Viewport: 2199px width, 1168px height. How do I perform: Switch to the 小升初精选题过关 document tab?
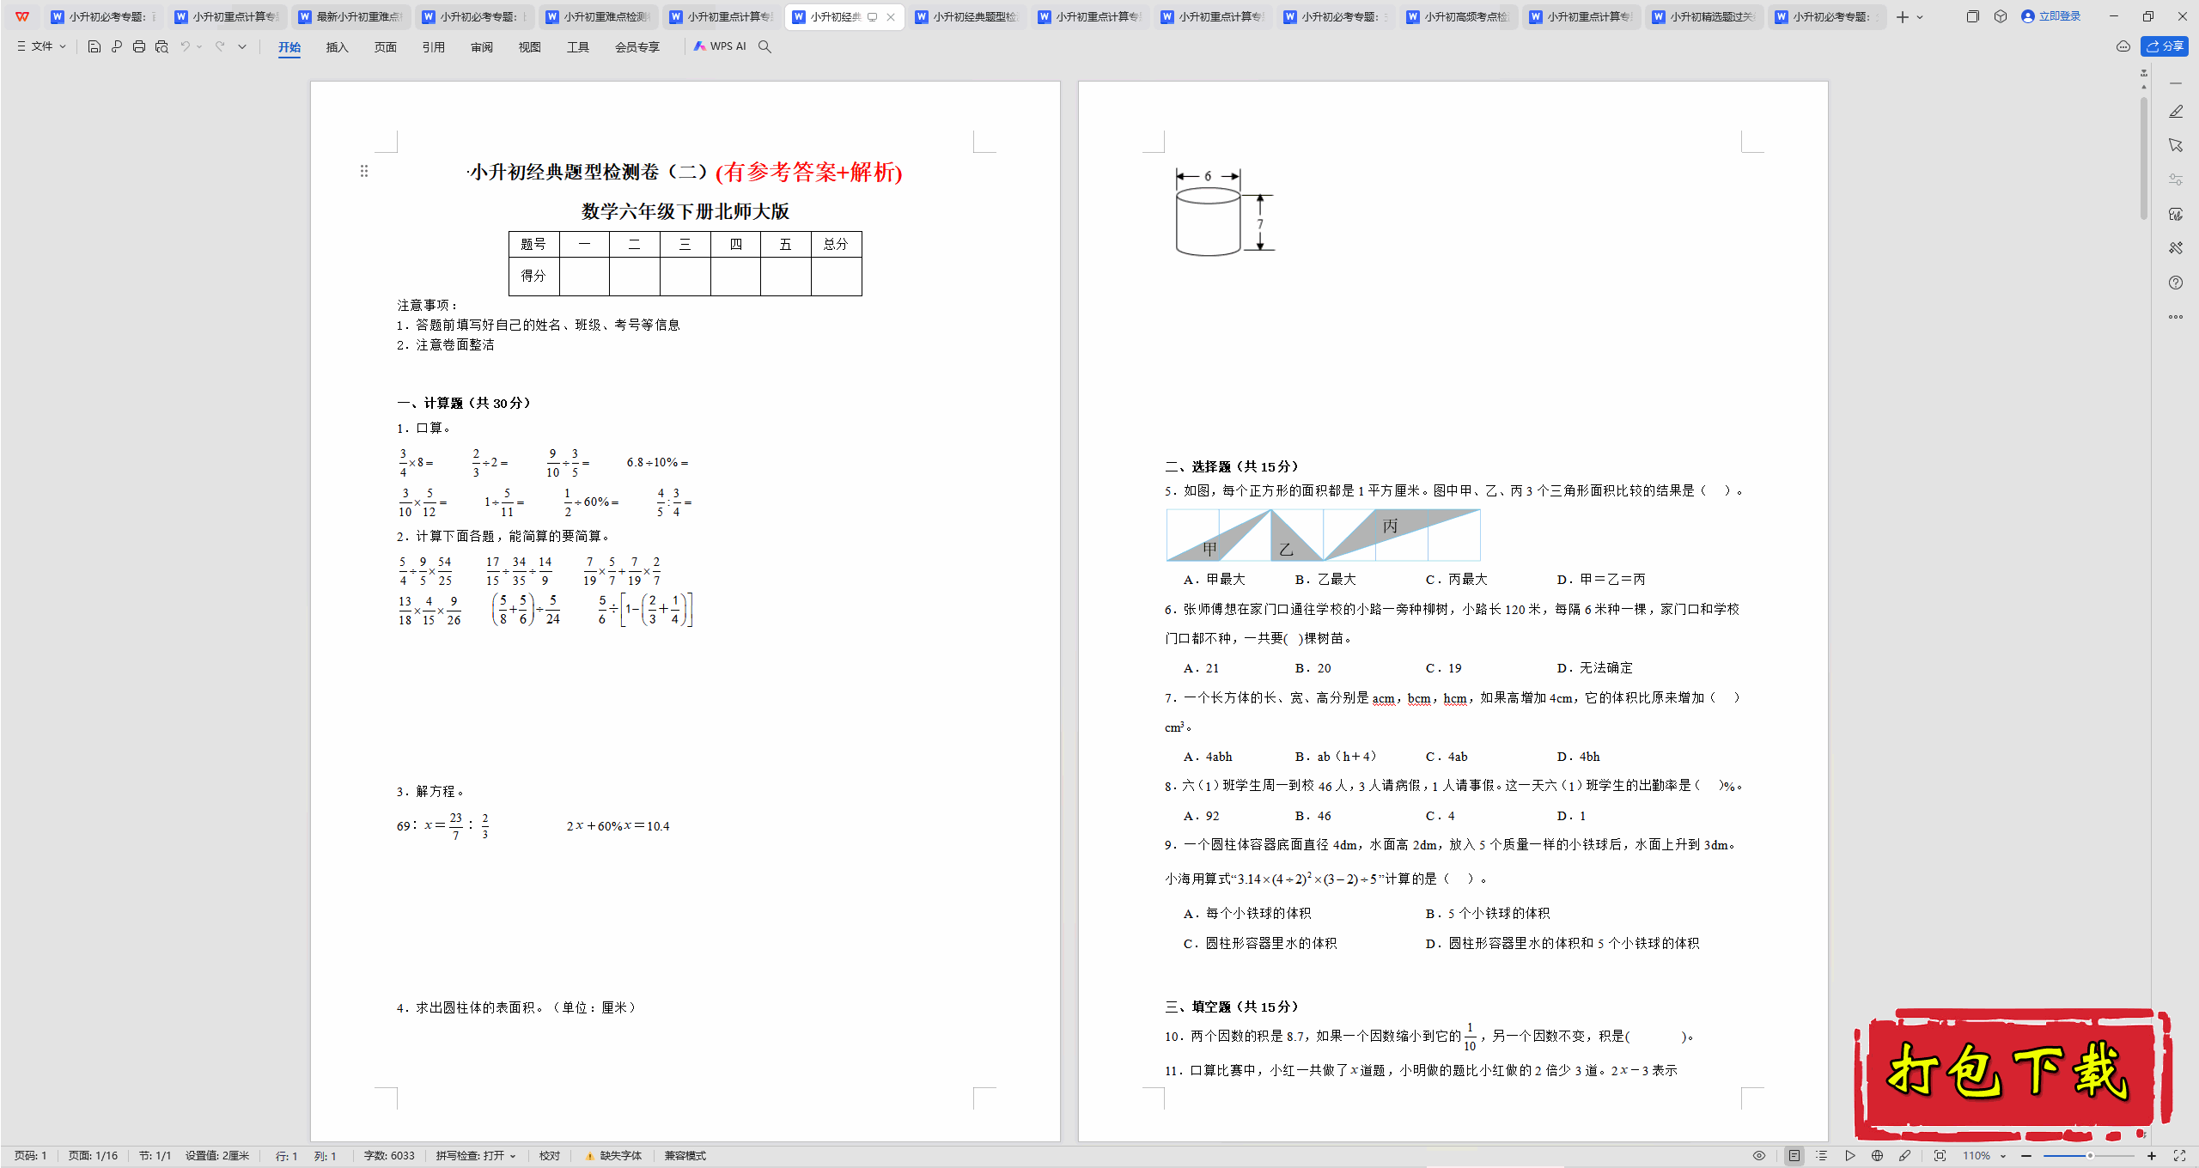[1704, 16]
